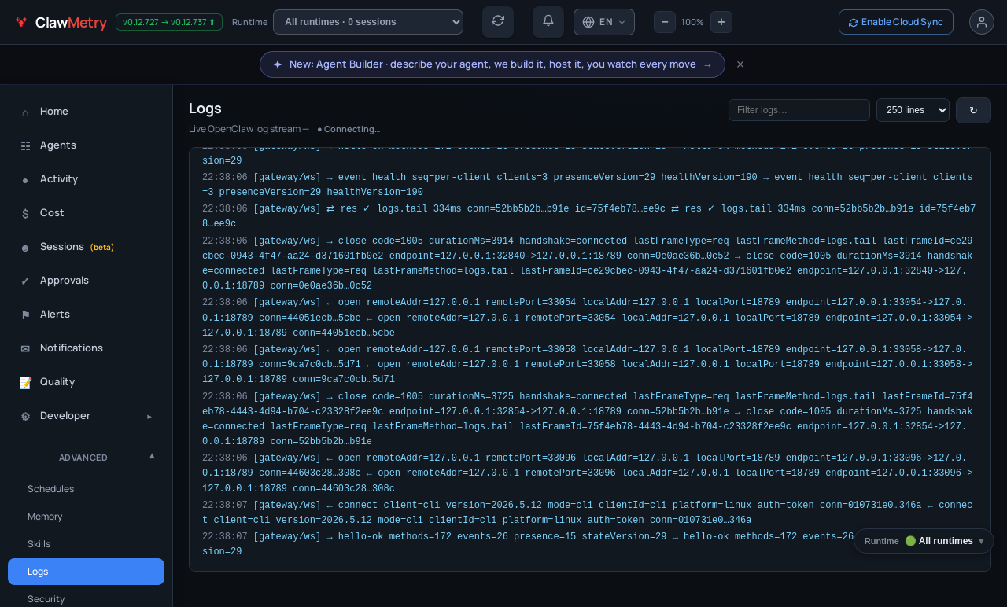This screenshot has width=1007, height=607.
Task: Open the 250 lines dropdown
Action: tap(913, 110)
